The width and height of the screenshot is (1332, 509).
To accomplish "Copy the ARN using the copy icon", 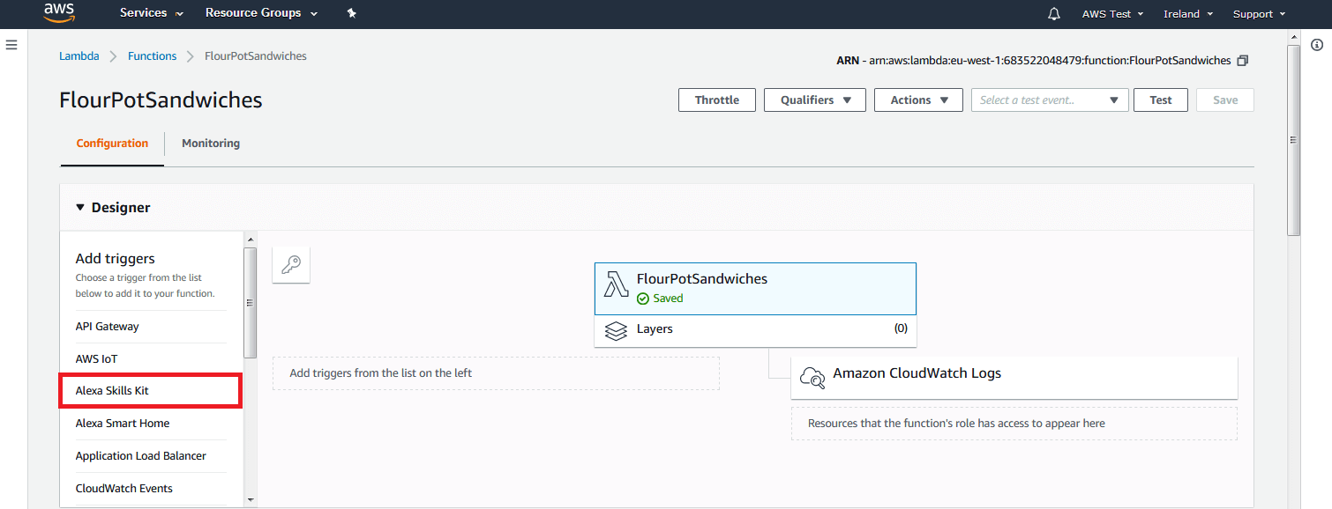I will [1243, 61].
